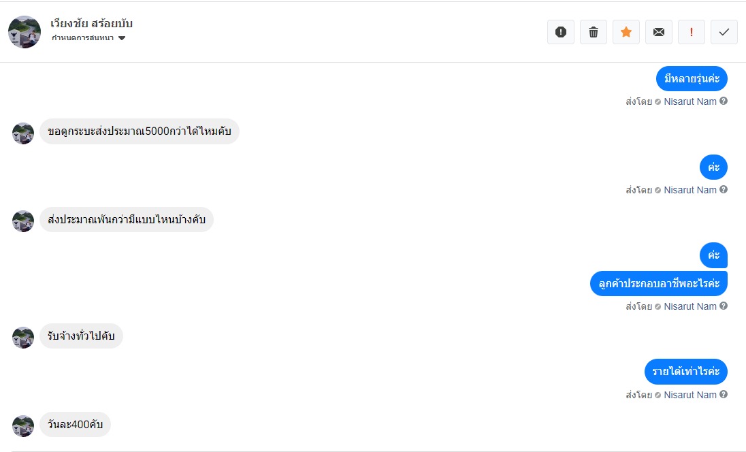
Task: Click help icon under ลูกค้าประกอบอาชีพอะไรค่ะ message
Action: (x=724, y=306)
